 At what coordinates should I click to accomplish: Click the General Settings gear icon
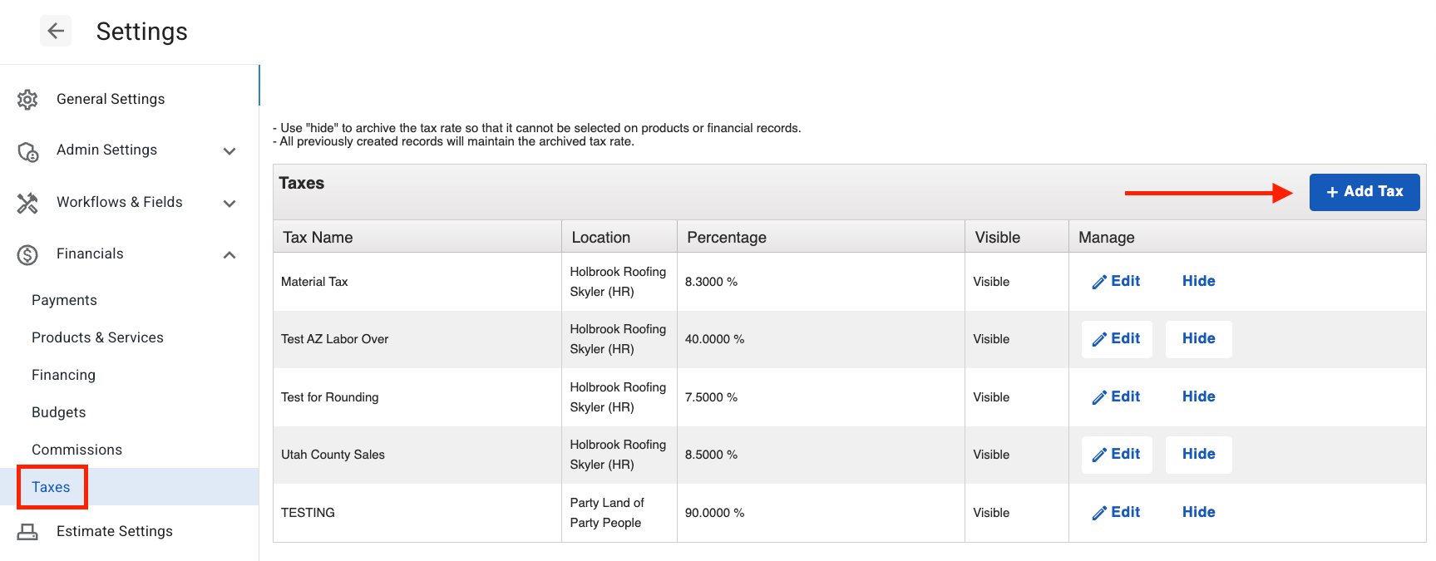point(27,100)
